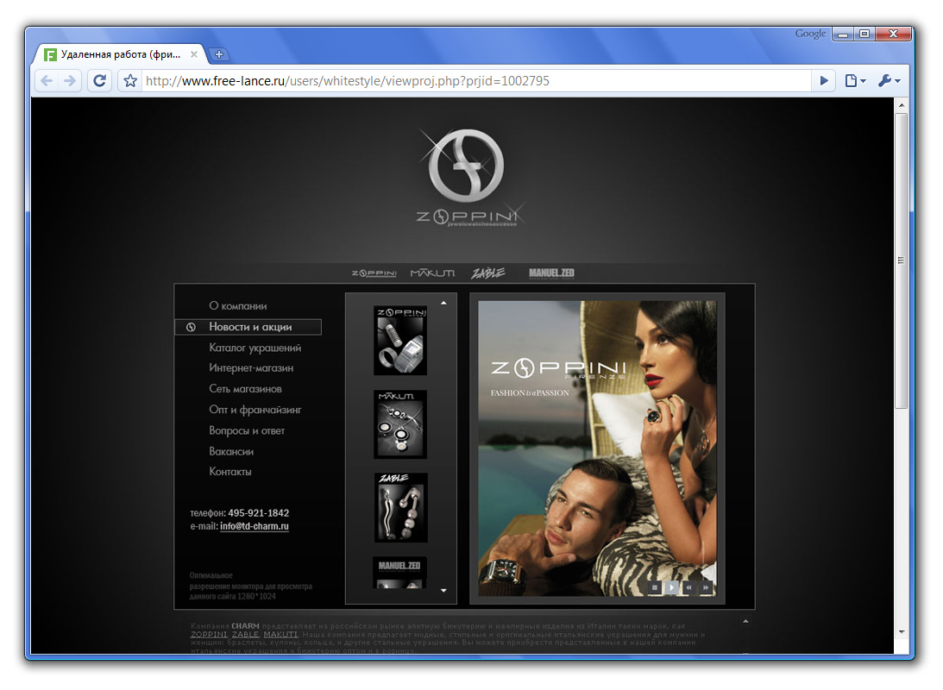Open 'Интернет-магазин' menu item

pos(251,367)
